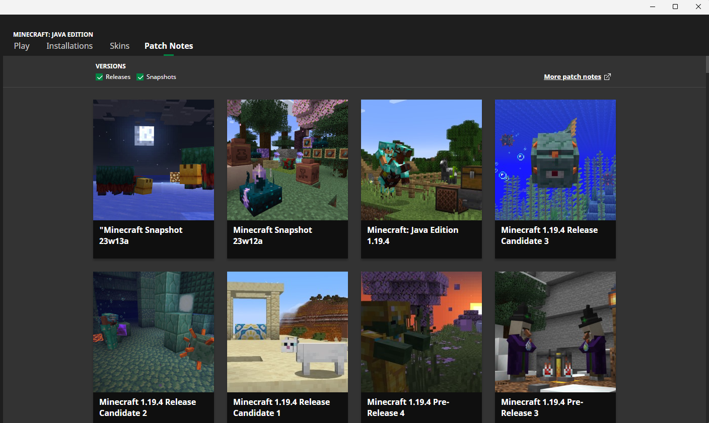Screen dimensions: 709x423
Task: Click the "Minecraft Snapshot 23w13a" title text
Action: [141, 235]
